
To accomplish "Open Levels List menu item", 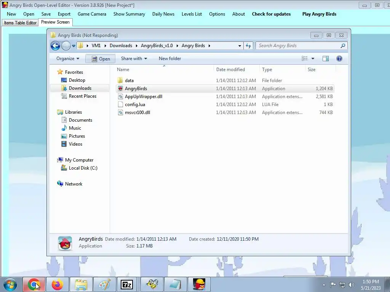I will [192, 14].
